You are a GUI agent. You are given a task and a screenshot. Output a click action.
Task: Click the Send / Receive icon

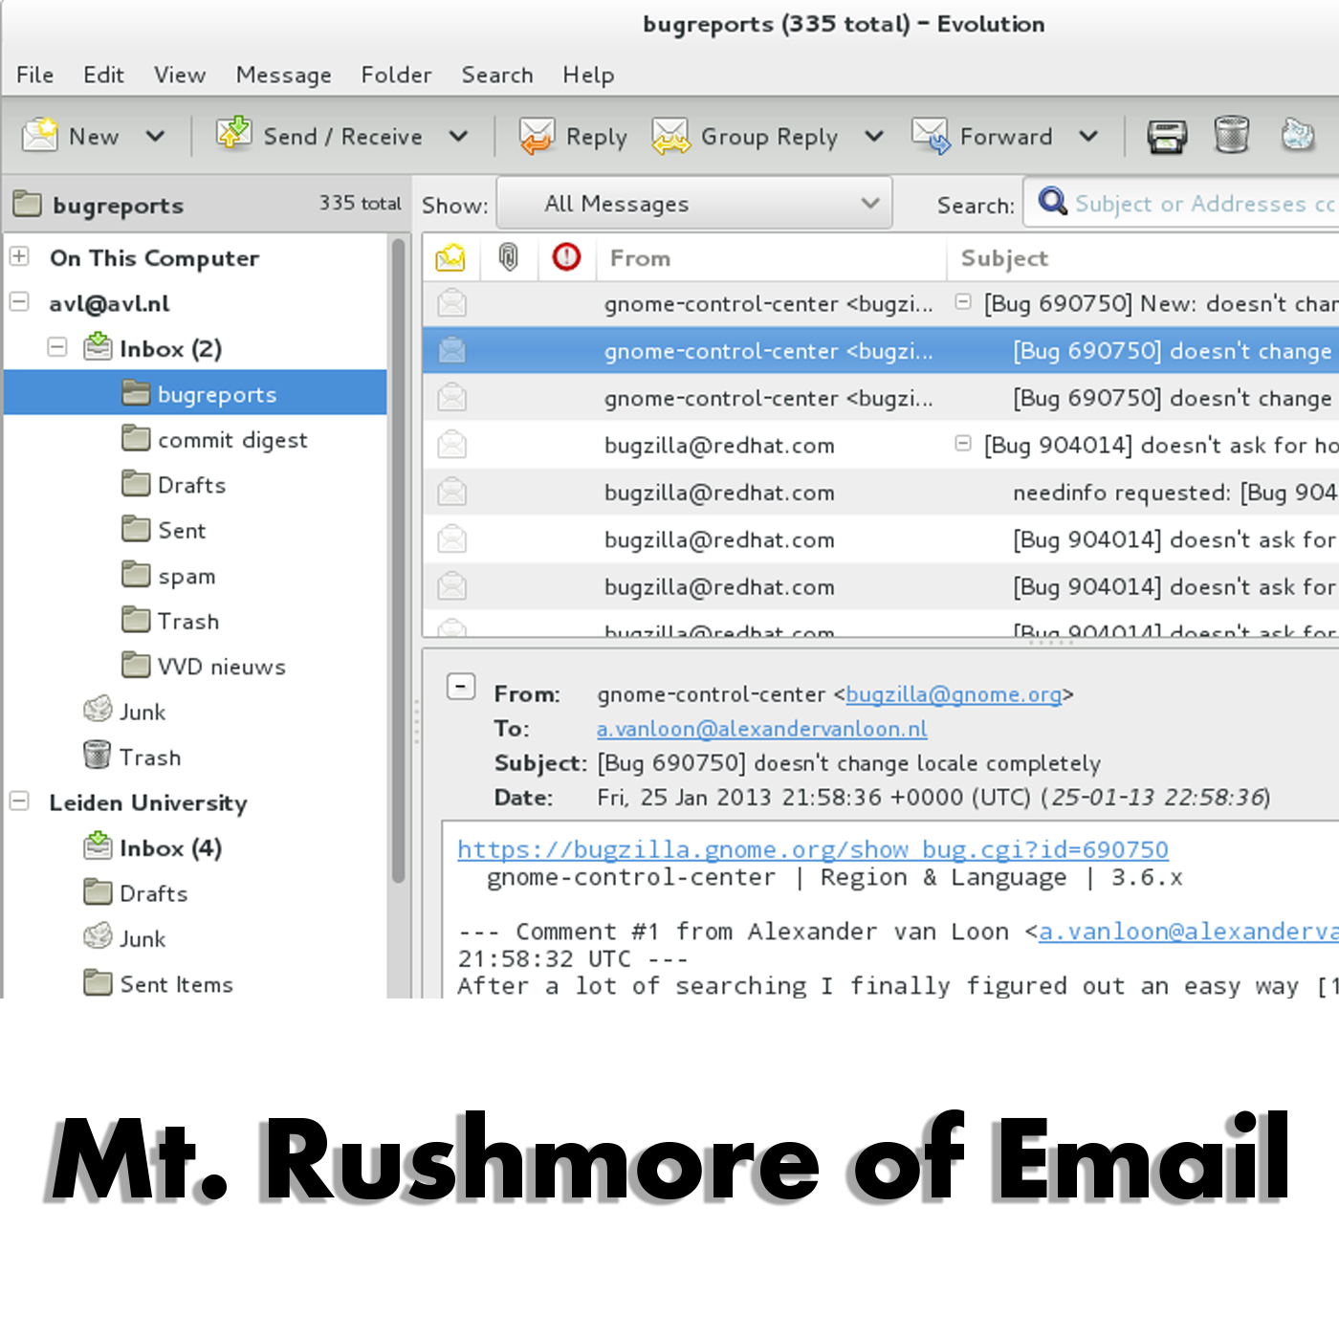click(x=233, y=134)
